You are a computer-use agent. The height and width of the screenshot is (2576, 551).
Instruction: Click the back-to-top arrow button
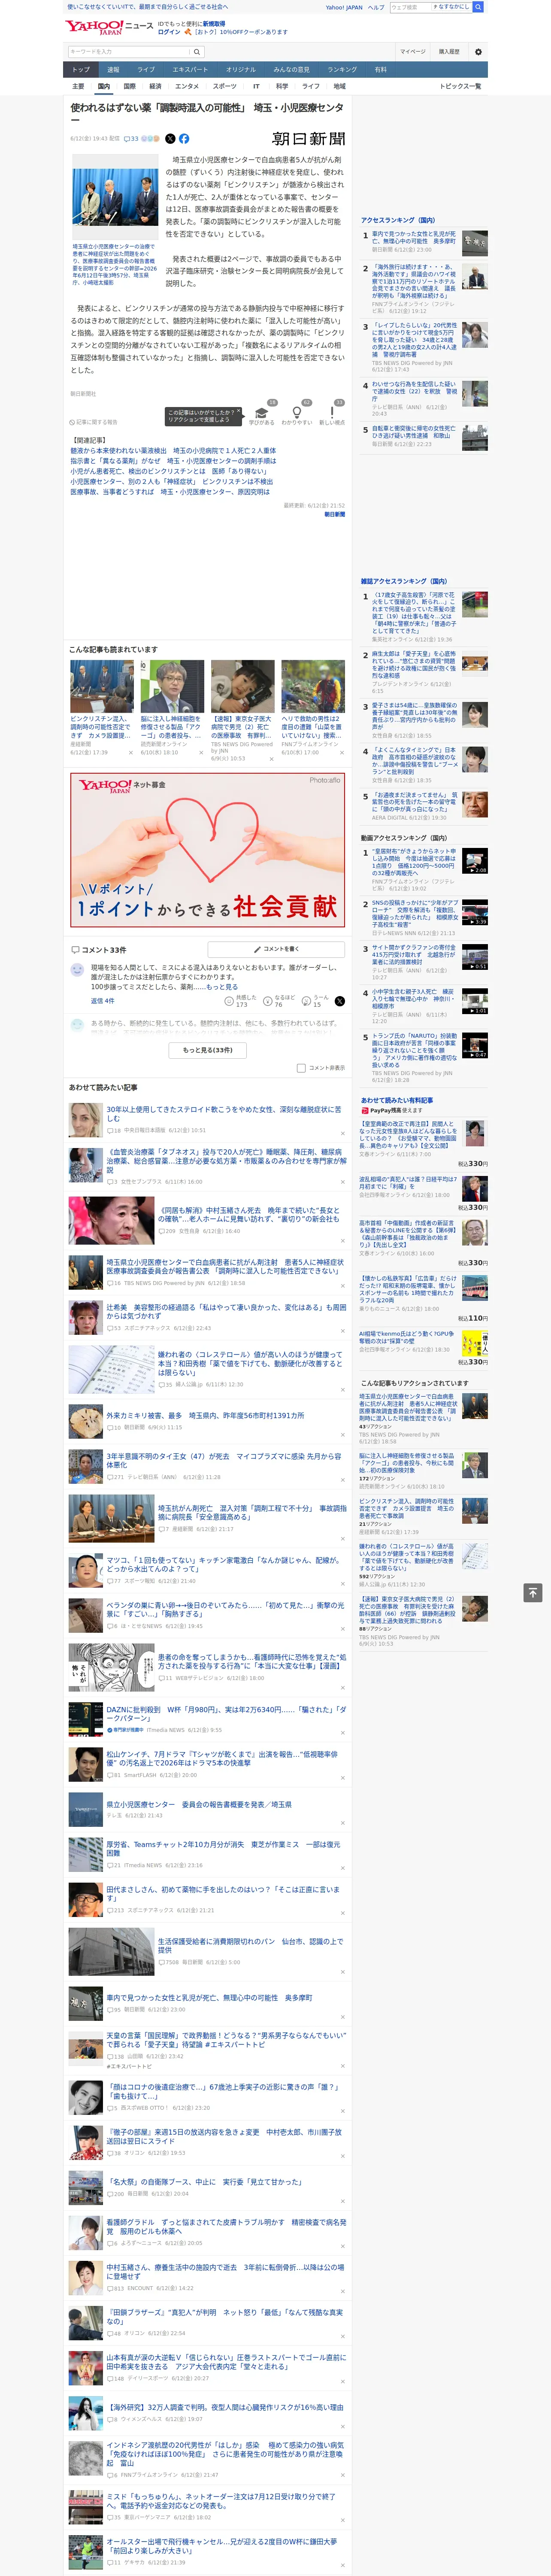[533, 1593]
